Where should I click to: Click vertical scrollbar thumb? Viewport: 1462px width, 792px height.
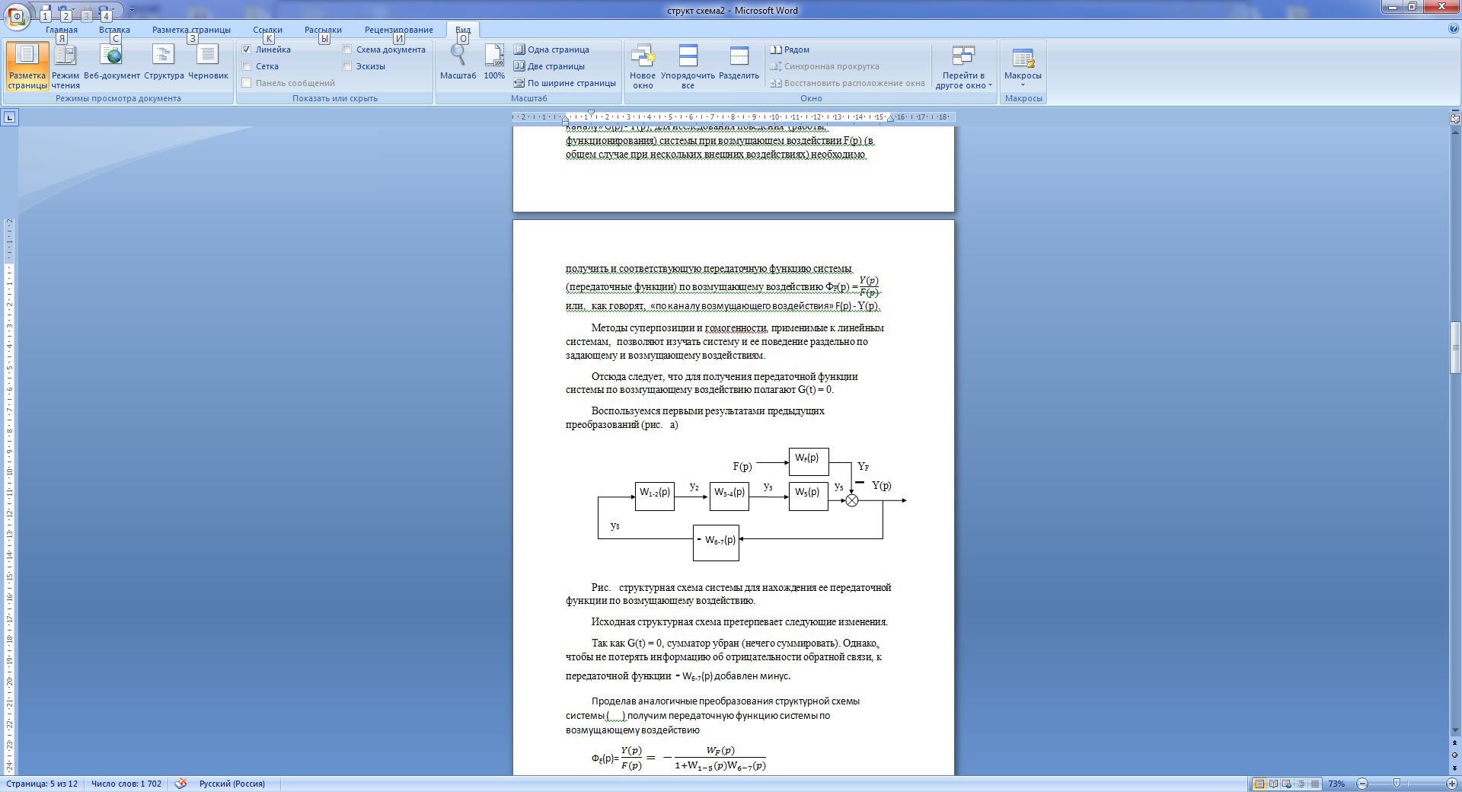(x=1455, y=347)
